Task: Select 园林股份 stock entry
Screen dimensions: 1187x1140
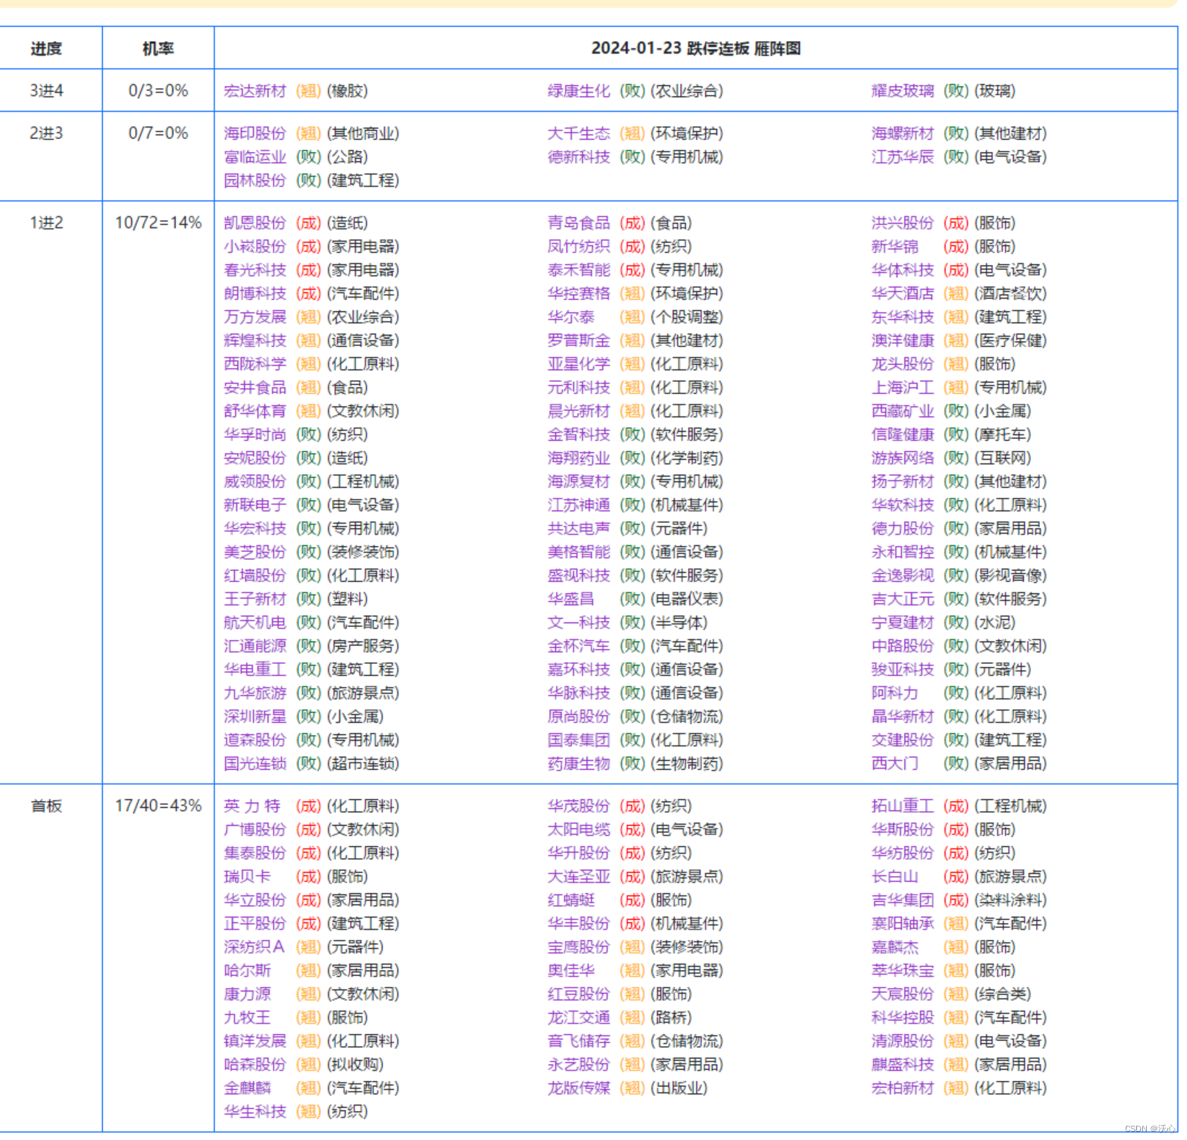Action: click(255, 181)
